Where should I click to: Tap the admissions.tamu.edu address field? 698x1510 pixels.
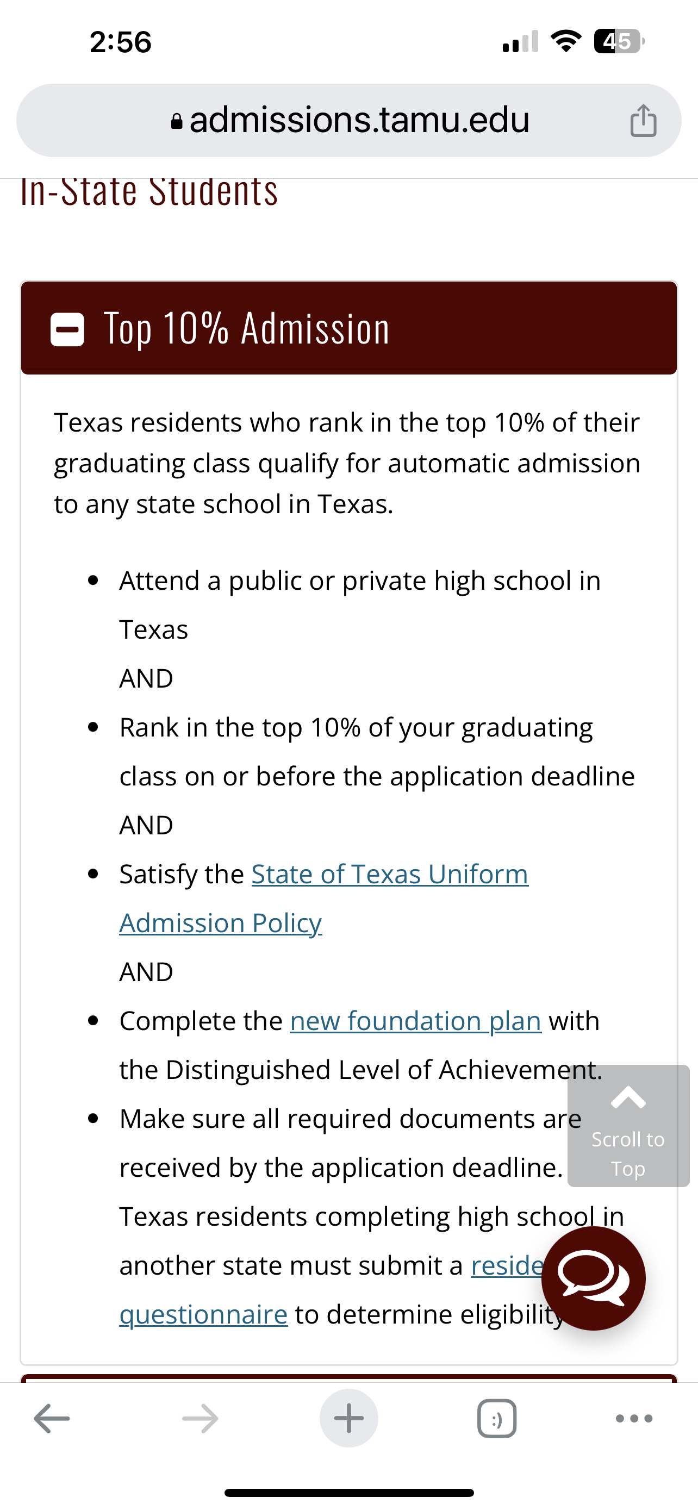pyautogui.click(x=359, y=120)
